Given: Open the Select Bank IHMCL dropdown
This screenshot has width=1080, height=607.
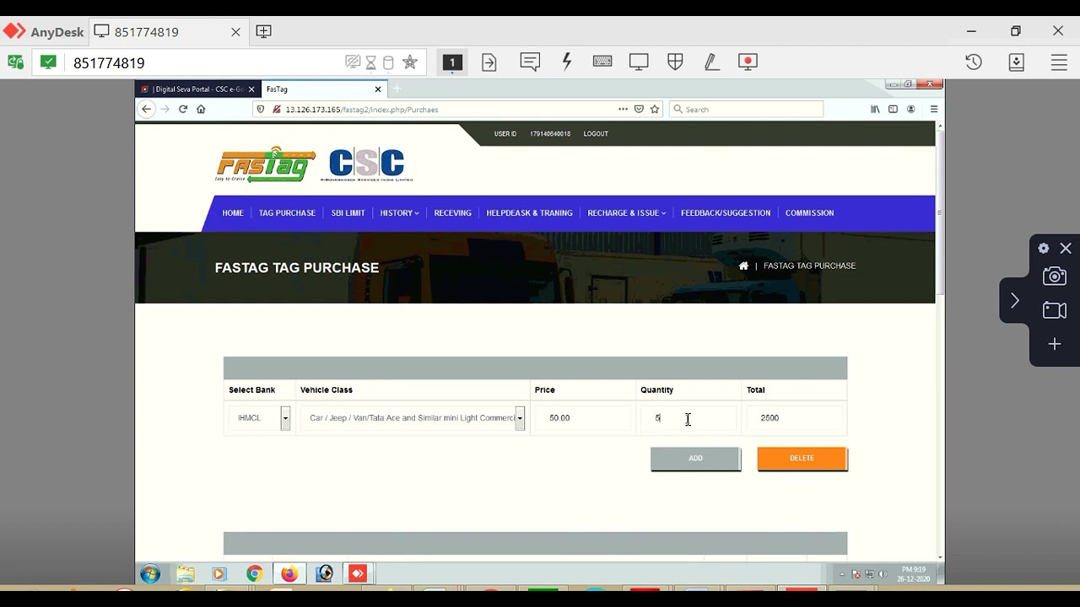Looking at the screenshot, I should [260, 418].
